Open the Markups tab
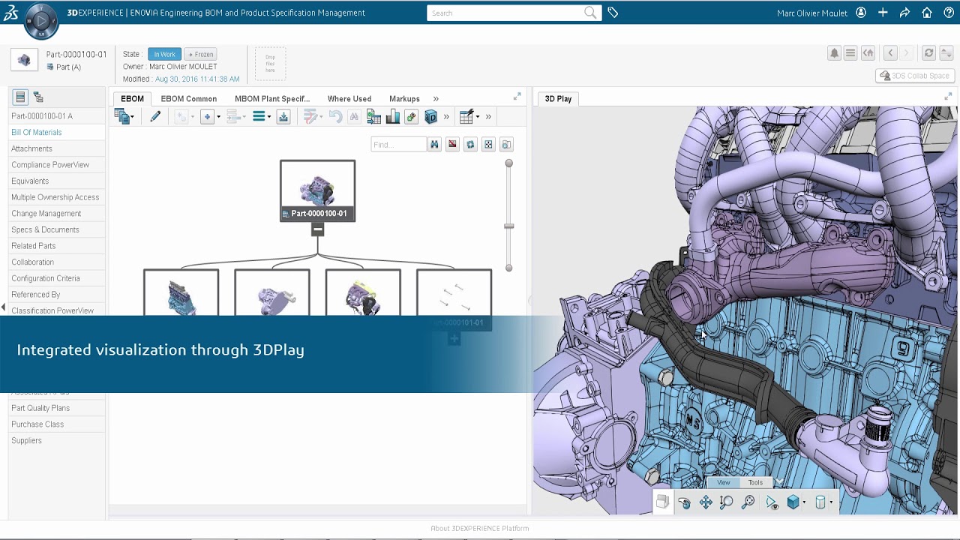The image size is (960, 540). pyautogui.click(x=404, y=99)
